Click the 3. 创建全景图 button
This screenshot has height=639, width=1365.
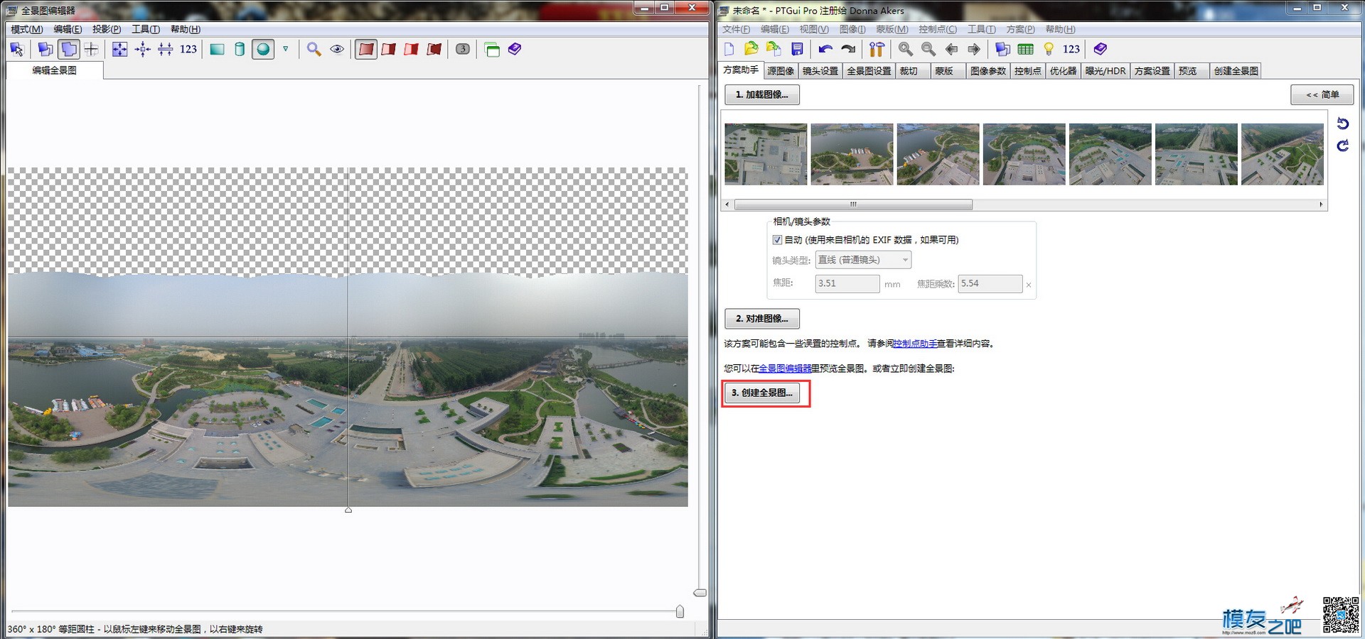pos(762,393)
